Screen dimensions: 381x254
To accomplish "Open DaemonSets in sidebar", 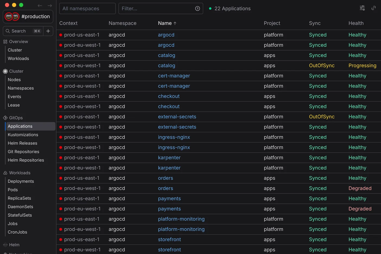I will (x=21, y=207).
